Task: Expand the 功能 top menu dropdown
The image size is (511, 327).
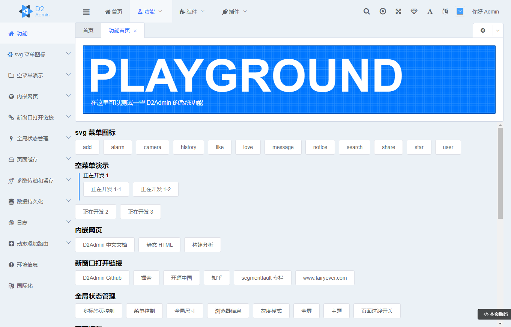Action: 160,11
